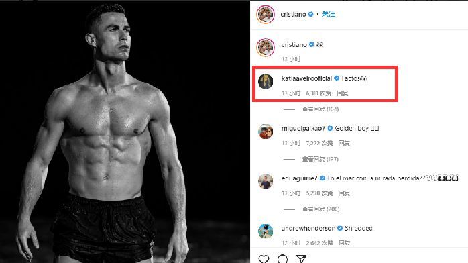Expand the 127 replies under miguelpaixao7
This screenshot has width=468, height=263.
[x=320, y=159]
